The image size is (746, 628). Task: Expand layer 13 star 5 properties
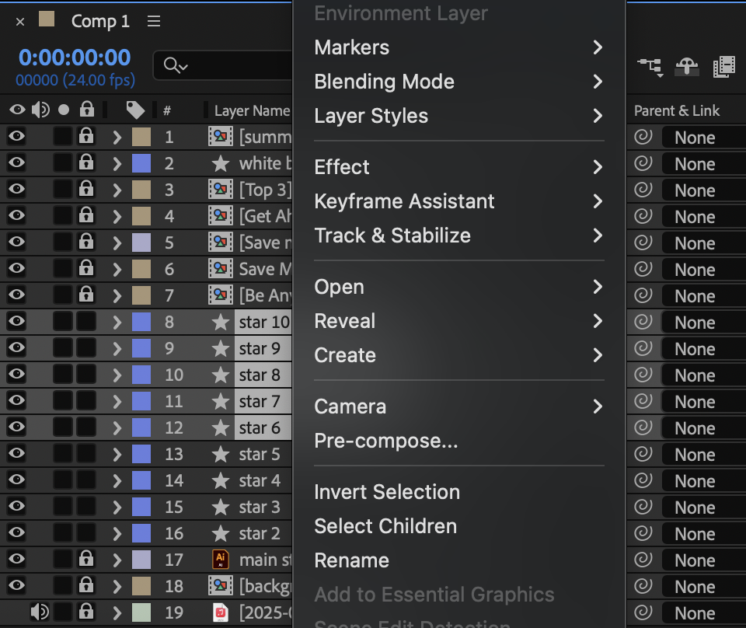[117, 455]
